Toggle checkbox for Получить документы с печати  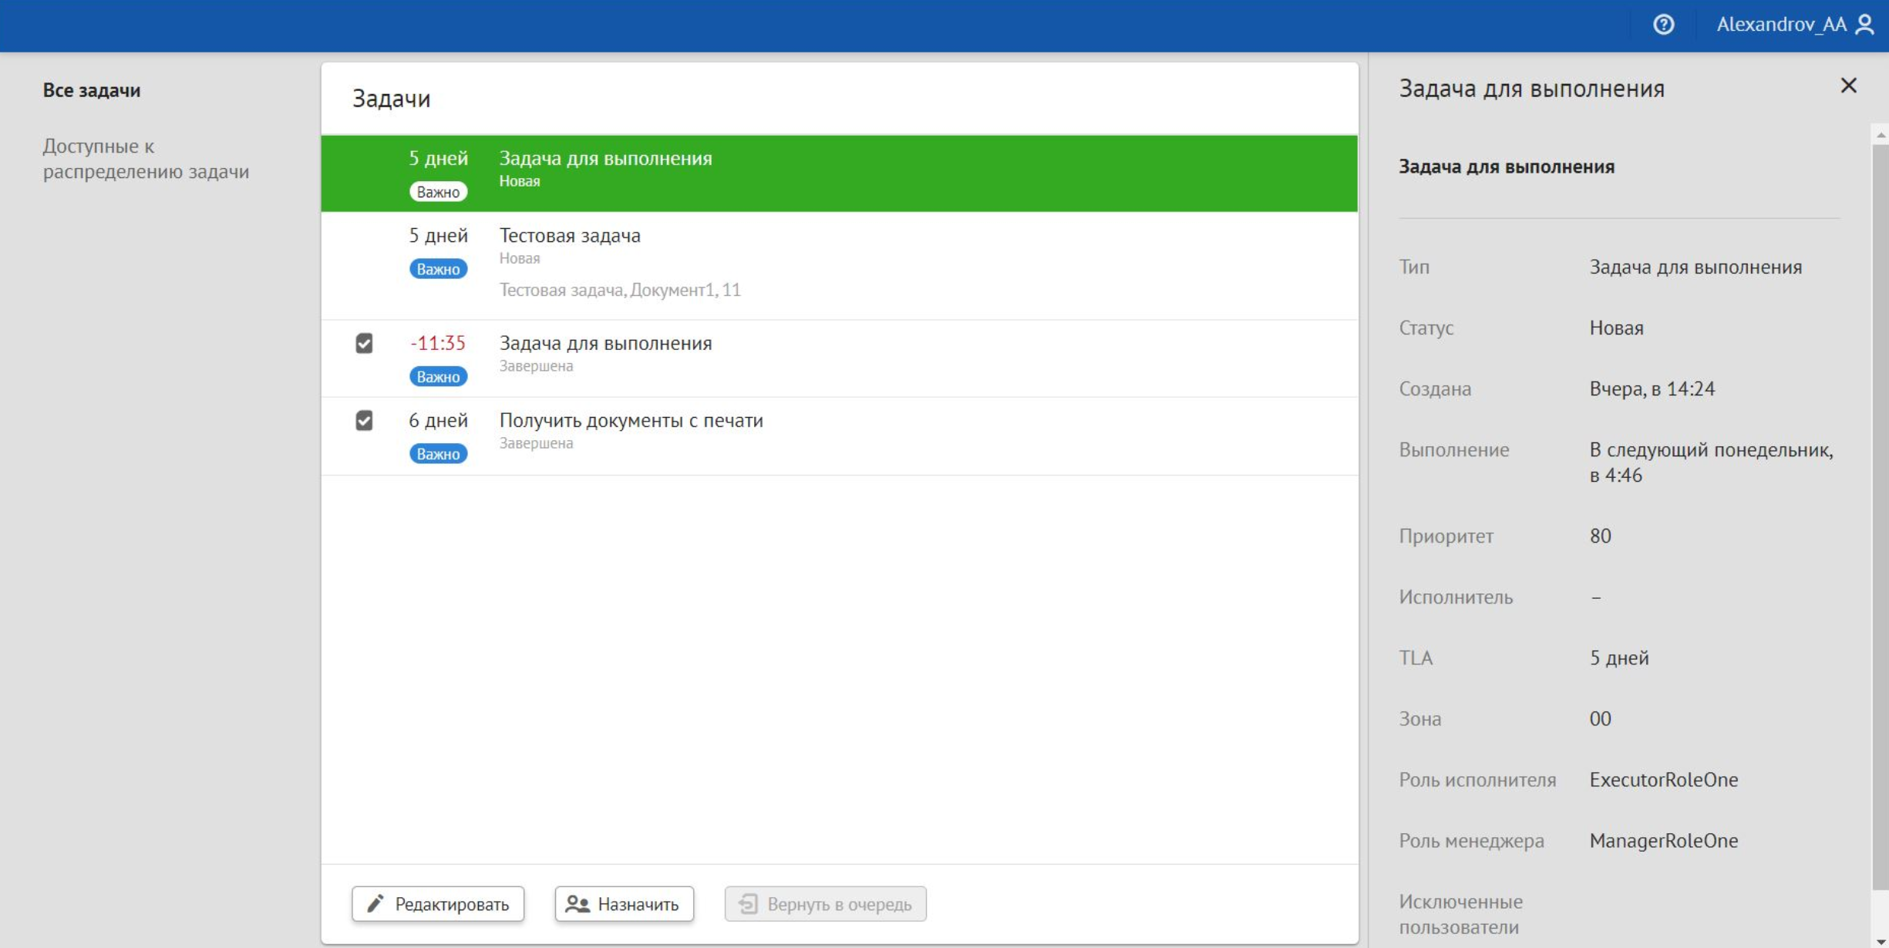364,420
